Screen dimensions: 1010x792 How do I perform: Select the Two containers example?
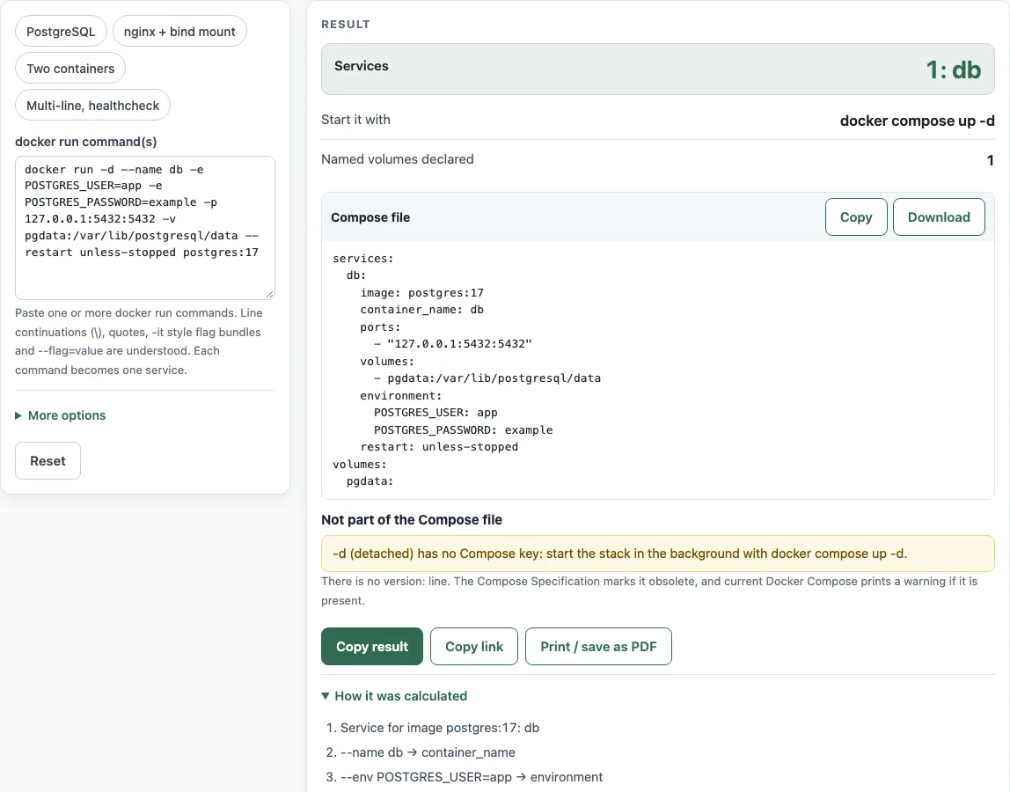pyautogui.click(x=70, y=69)
